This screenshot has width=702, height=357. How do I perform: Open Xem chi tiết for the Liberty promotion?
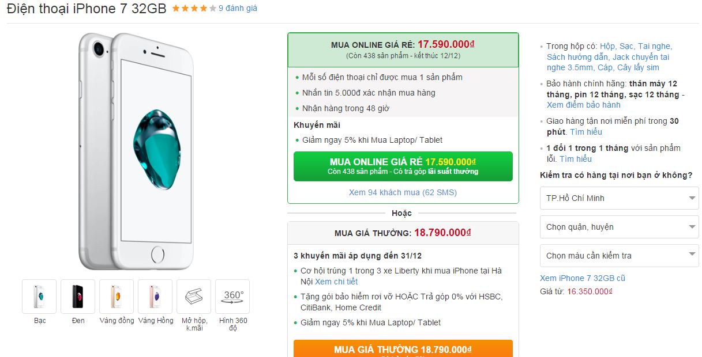click(337, 282)
